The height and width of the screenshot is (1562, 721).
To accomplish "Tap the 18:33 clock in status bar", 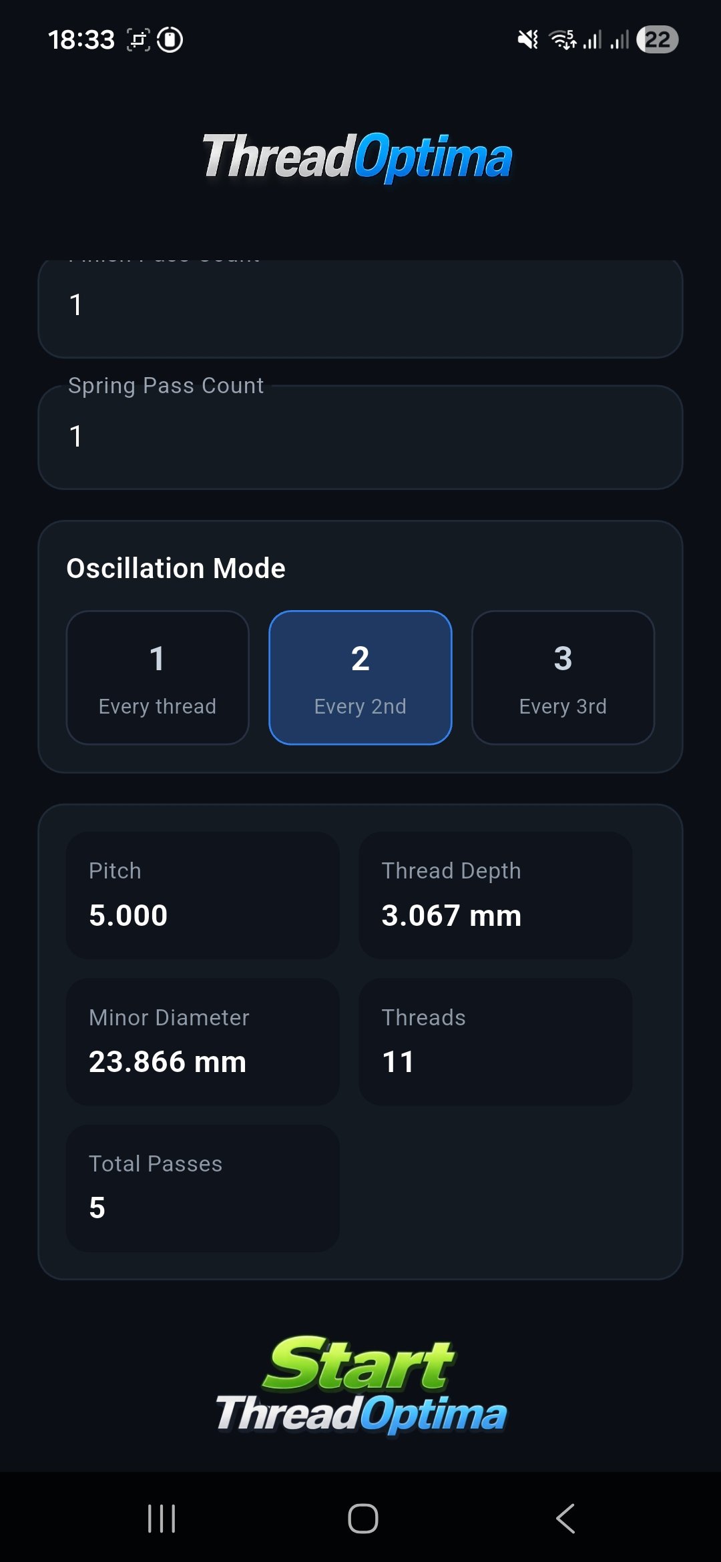I will 81,40.
